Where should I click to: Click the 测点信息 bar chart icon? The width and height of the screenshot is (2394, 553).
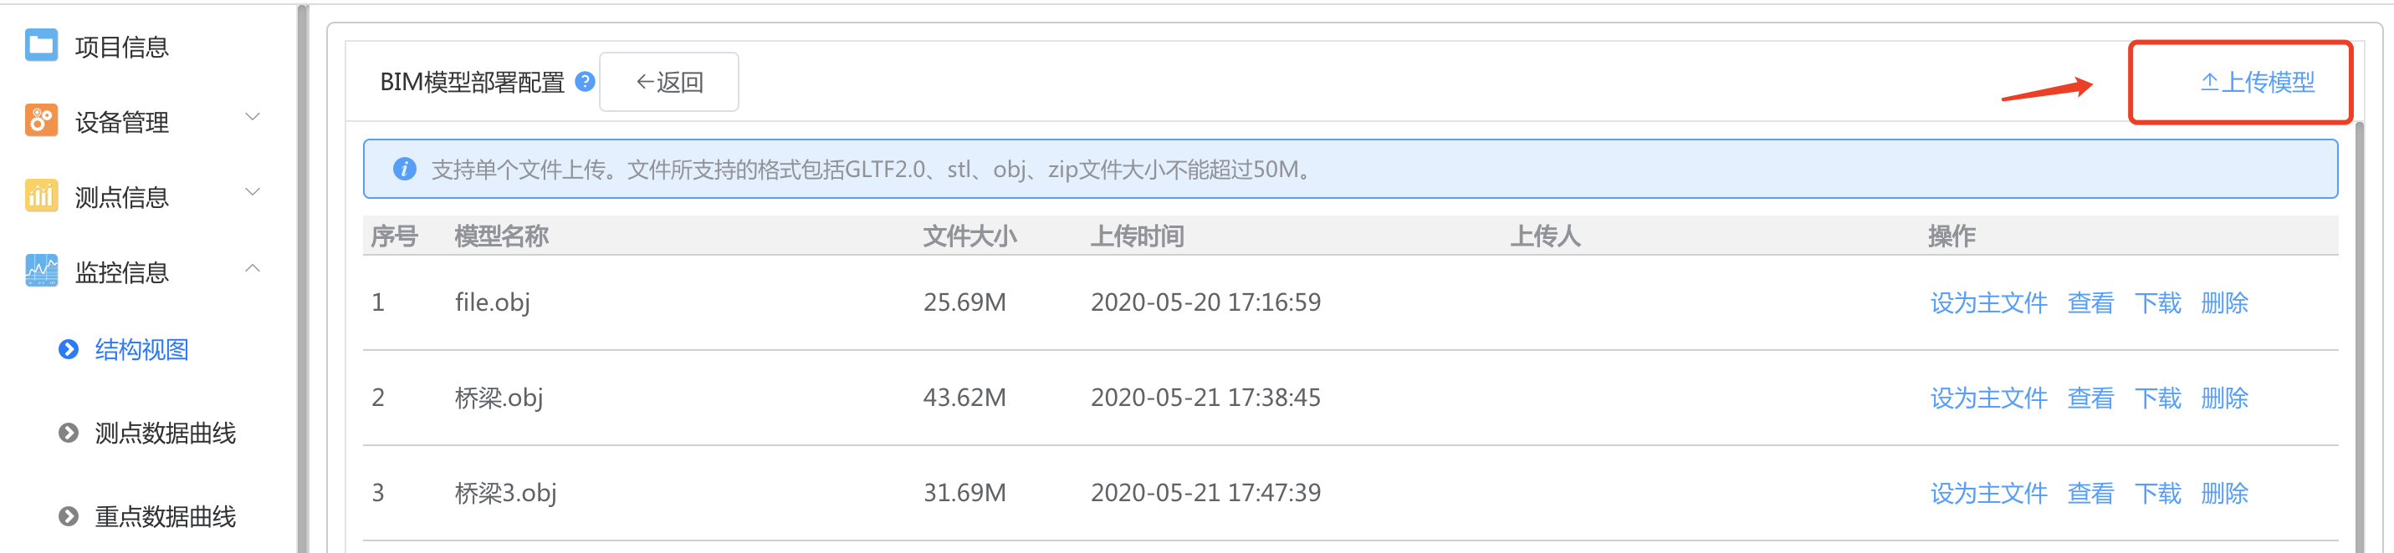41,195
